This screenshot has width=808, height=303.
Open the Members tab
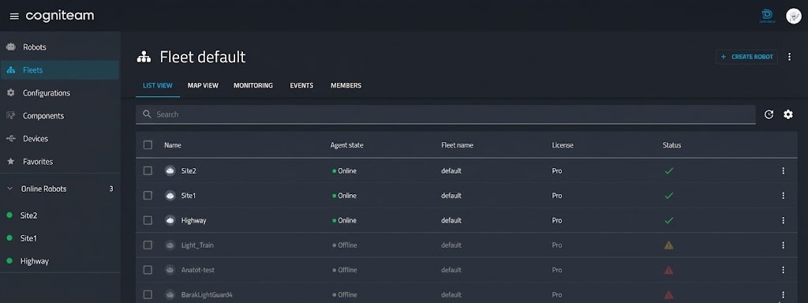pos(346,85)
